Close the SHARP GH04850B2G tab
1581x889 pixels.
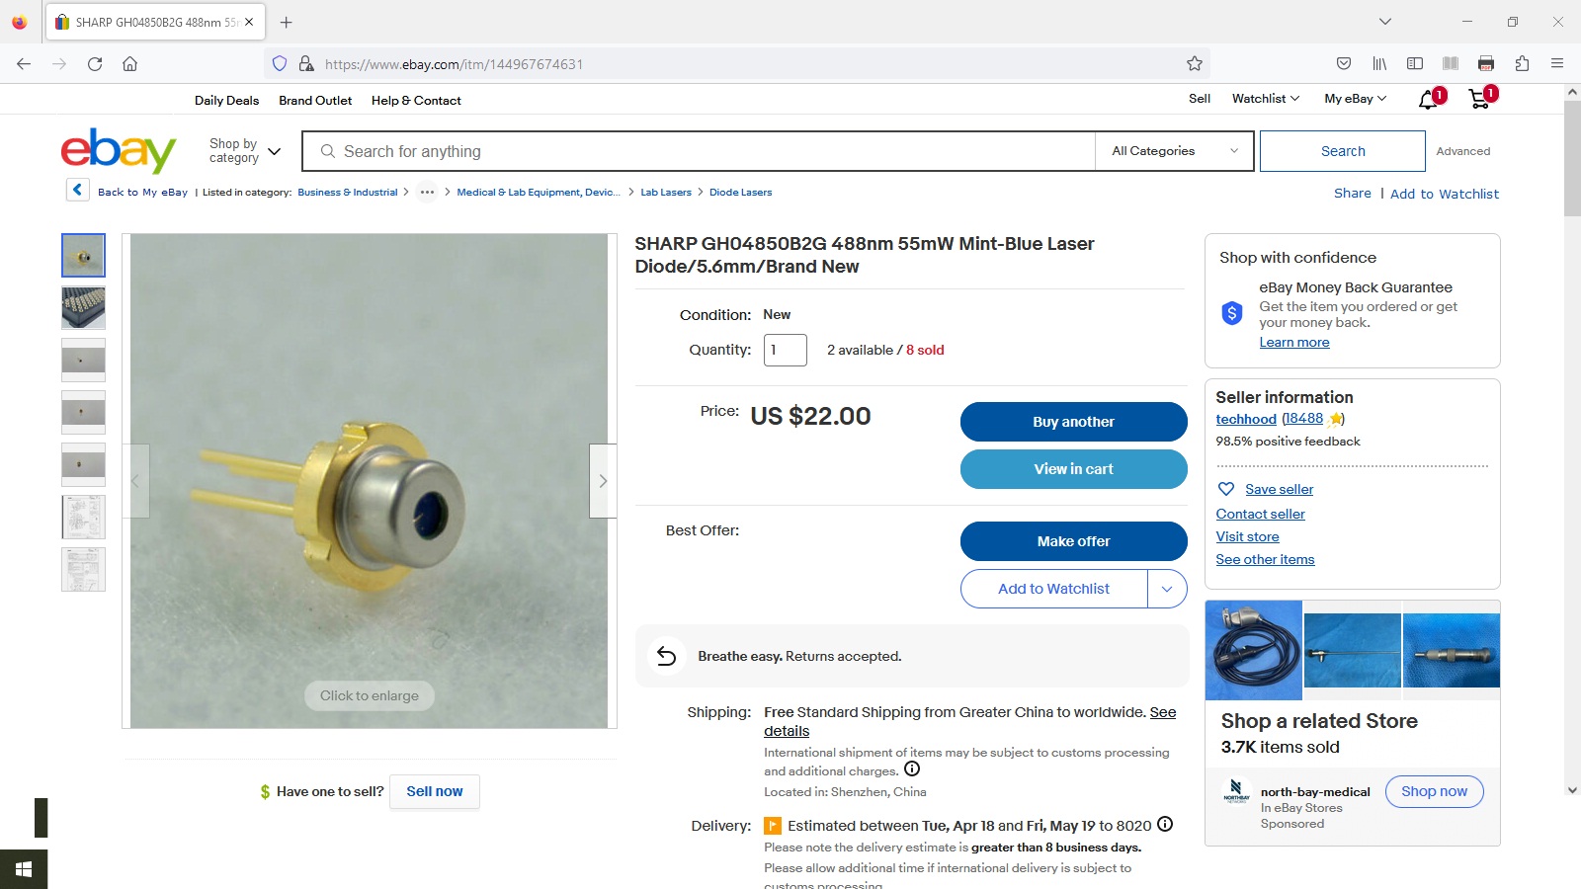tap(249, 22)
